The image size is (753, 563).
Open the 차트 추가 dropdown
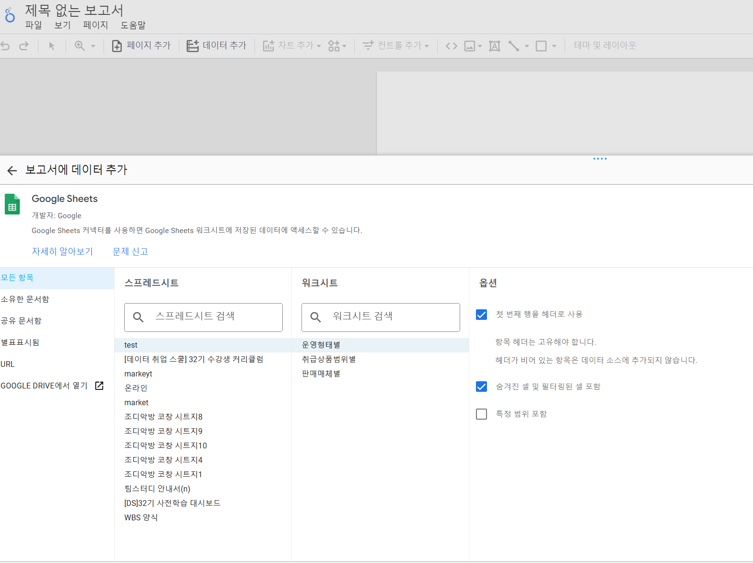[292, 46]
